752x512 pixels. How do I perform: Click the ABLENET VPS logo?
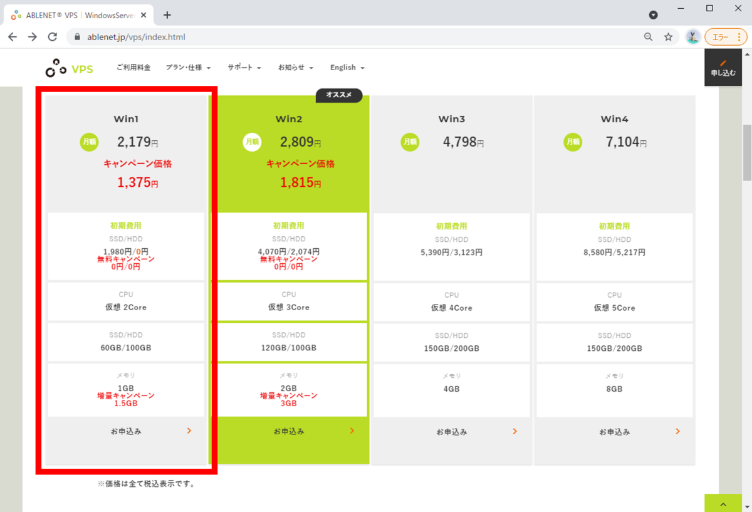click(70, 68)
